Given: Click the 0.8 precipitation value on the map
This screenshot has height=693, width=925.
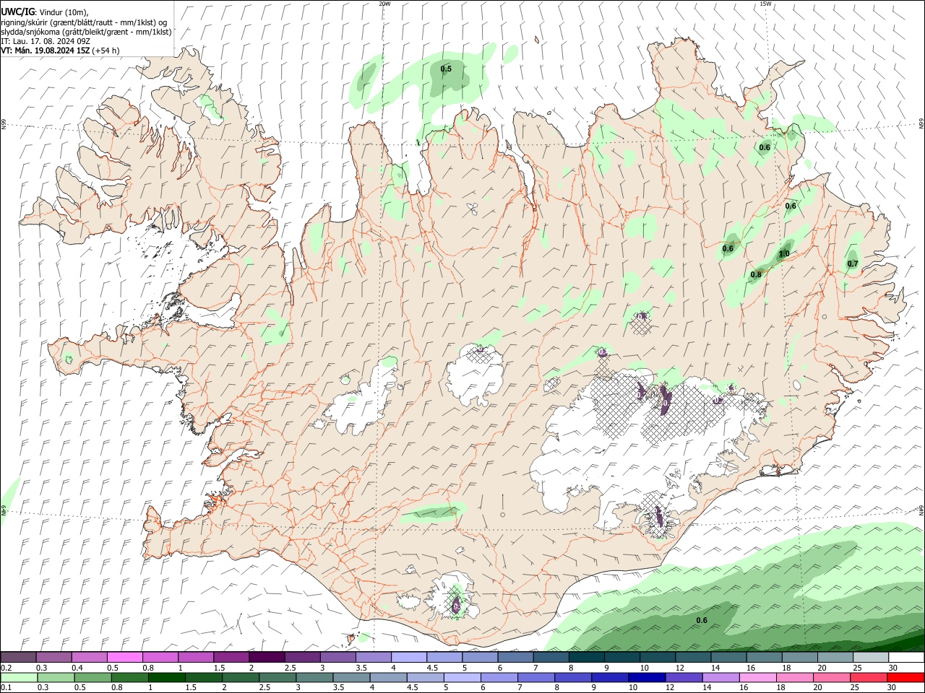Looking at the screenshot, I should tap(756, 274).
